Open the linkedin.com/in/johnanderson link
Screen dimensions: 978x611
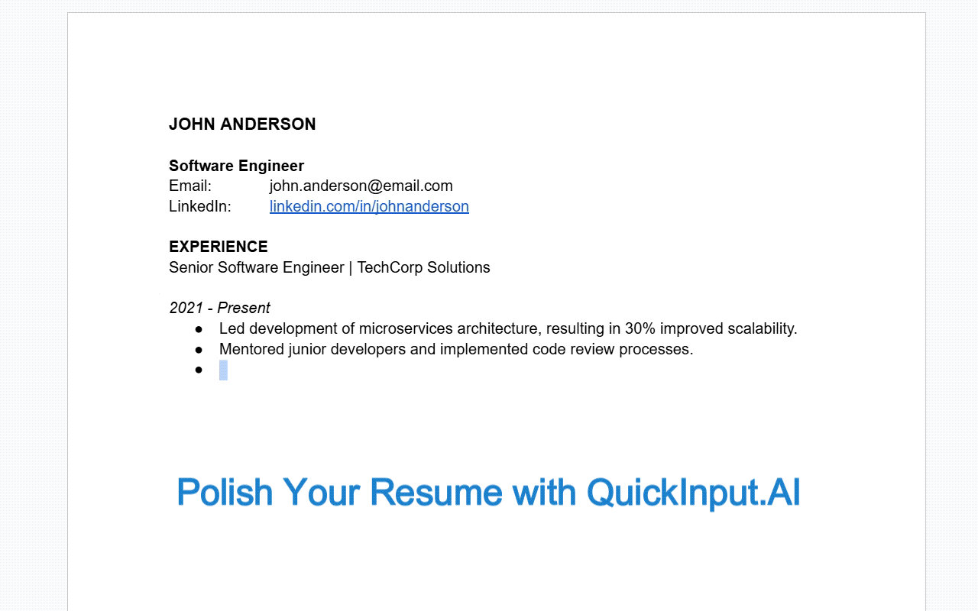coord(369,206)
